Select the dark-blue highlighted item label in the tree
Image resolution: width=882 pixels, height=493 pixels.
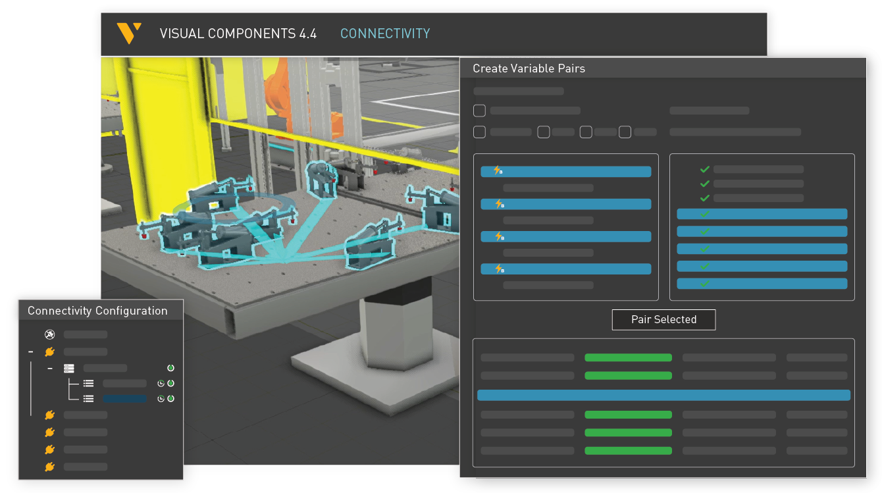124,398
